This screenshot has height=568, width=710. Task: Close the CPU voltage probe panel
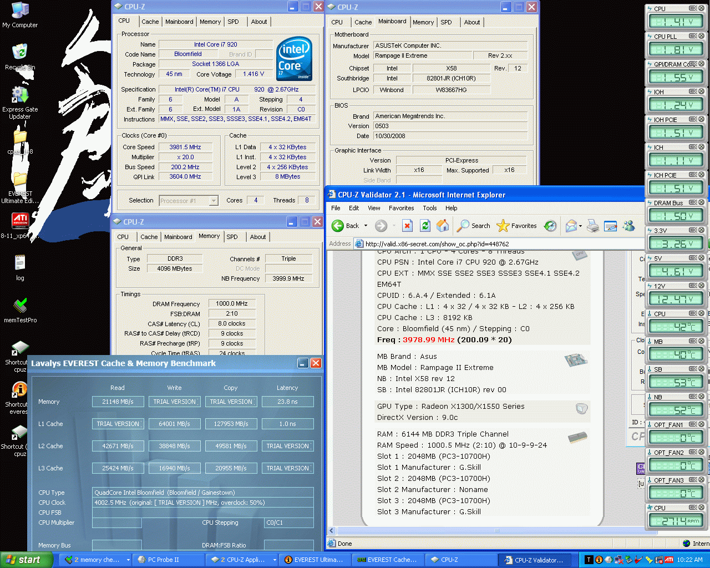702,8
